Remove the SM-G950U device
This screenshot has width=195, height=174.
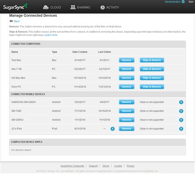[127, 120]
